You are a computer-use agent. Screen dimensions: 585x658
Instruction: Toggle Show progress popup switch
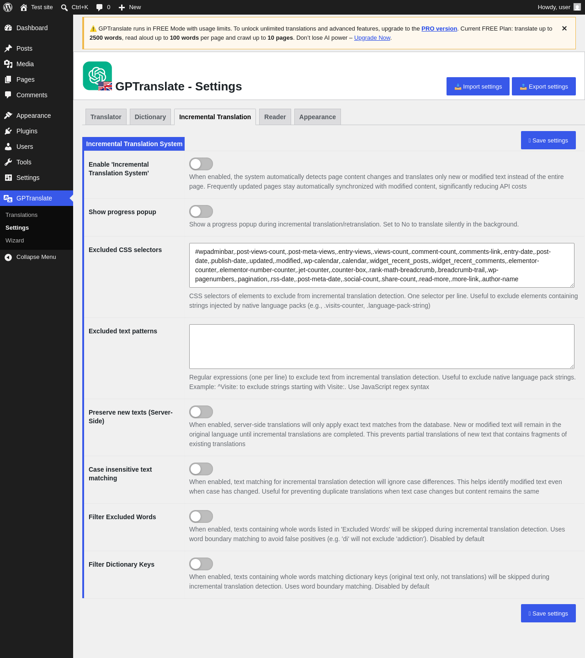pos(201,211)
